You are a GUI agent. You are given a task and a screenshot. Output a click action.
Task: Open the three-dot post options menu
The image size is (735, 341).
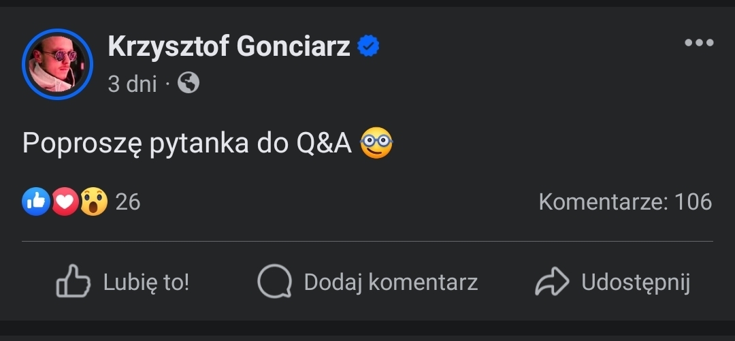coord(699,43)
